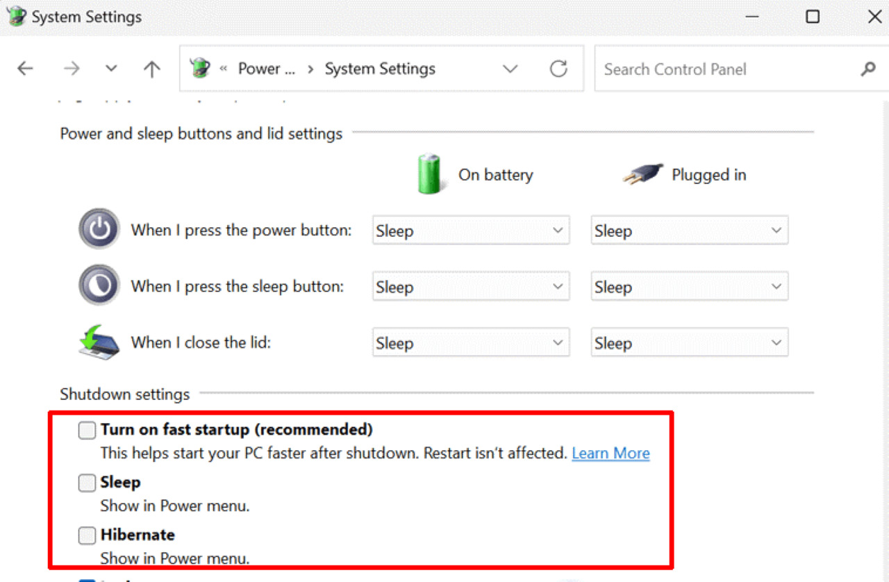Expand the address bar history dropdown
Viewport: 889px width, 582px height.
click(510, 69)
